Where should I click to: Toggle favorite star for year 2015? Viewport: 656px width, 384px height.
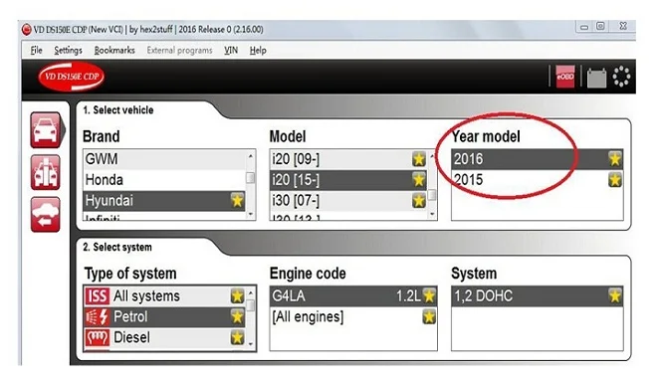[x=615, y=180]
